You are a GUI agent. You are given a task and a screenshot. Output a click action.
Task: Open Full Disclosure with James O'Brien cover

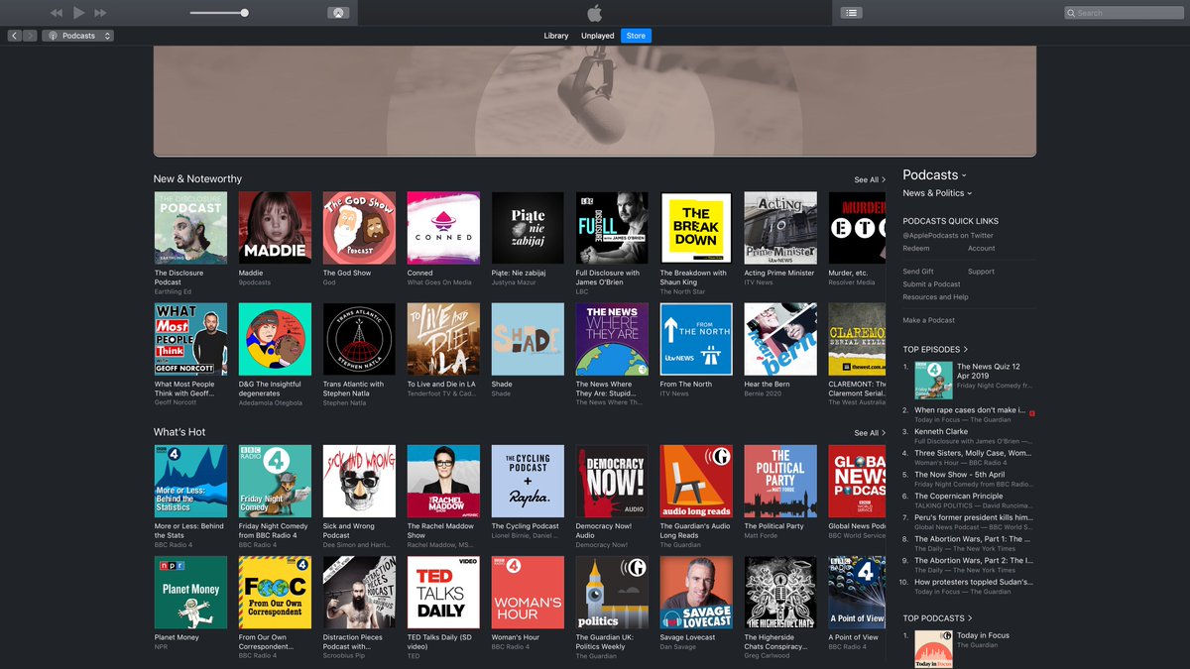pyautogui.click(x=612, y=228)
